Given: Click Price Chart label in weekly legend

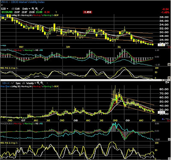Looking at the screenshot, I should (x=6, y=86).
